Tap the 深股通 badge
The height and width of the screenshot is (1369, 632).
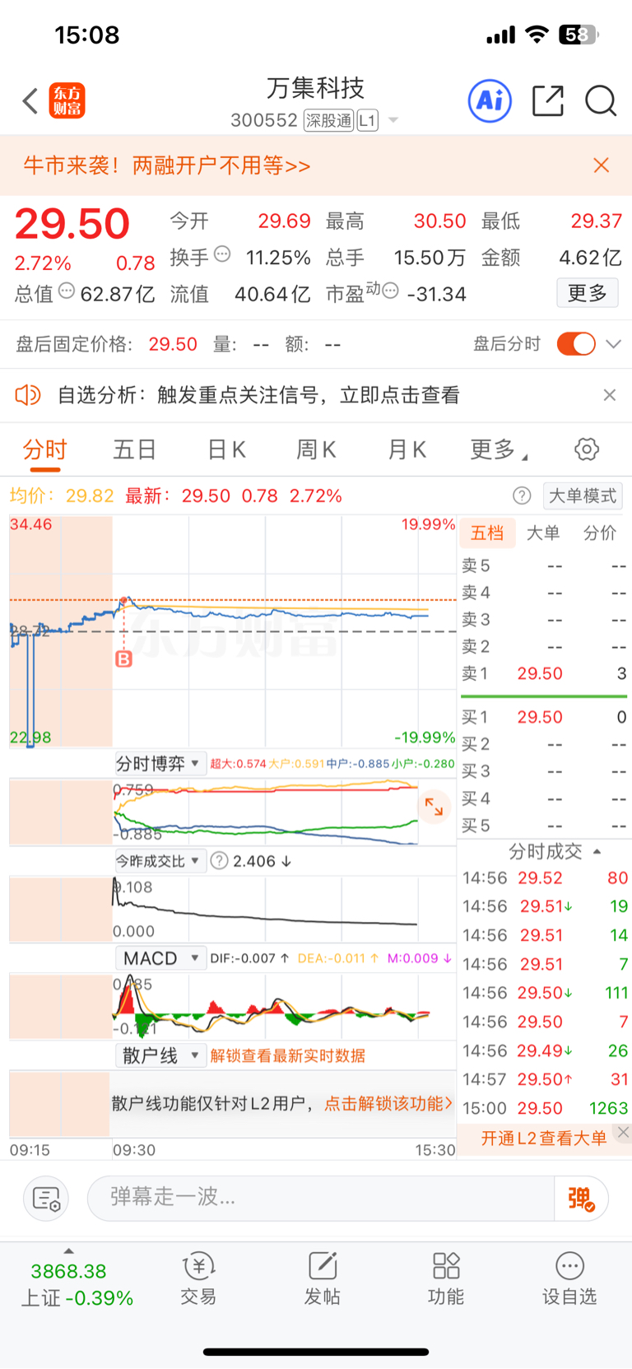(x=328, y=120)
